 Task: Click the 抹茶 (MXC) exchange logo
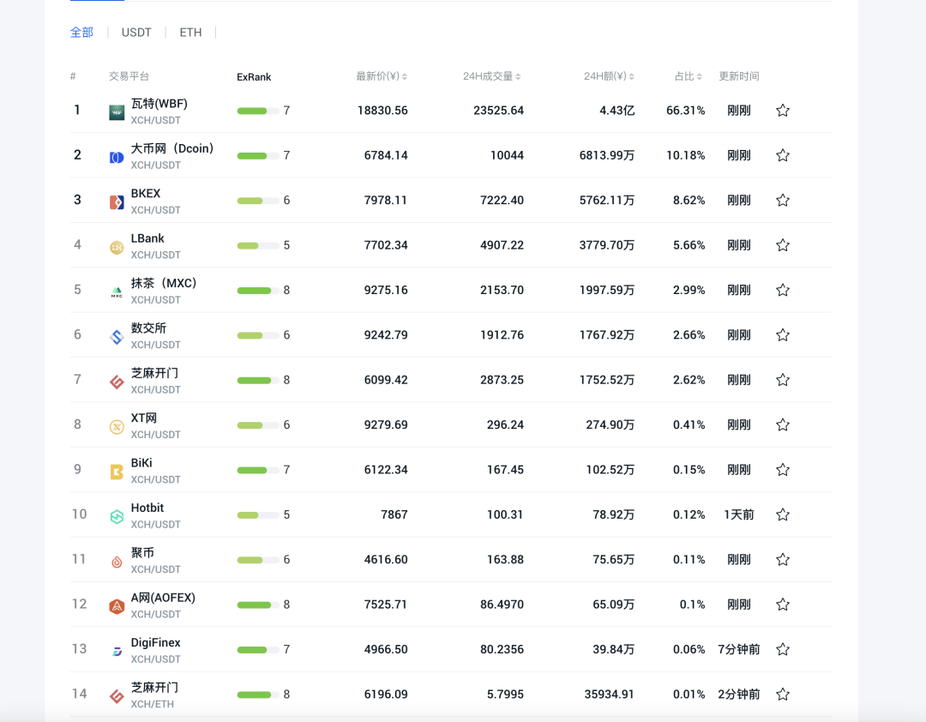(x=117, y=292)
